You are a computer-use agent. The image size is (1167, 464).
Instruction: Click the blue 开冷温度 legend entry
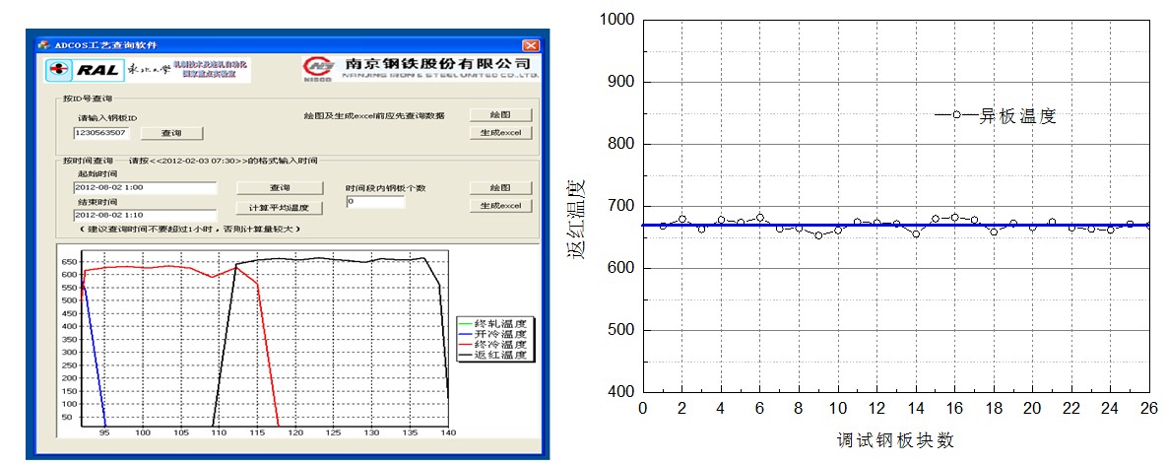tap(492, 334)
